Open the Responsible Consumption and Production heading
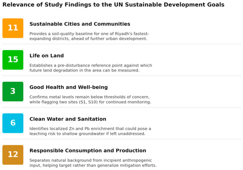The height and width of the screenshot is (170, 243). point(88,151)
